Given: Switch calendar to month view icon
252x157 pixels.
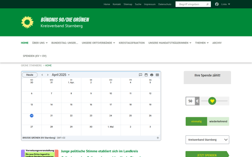Looking at the screenshot, I should pyautogui.click(x=146, y=75).
